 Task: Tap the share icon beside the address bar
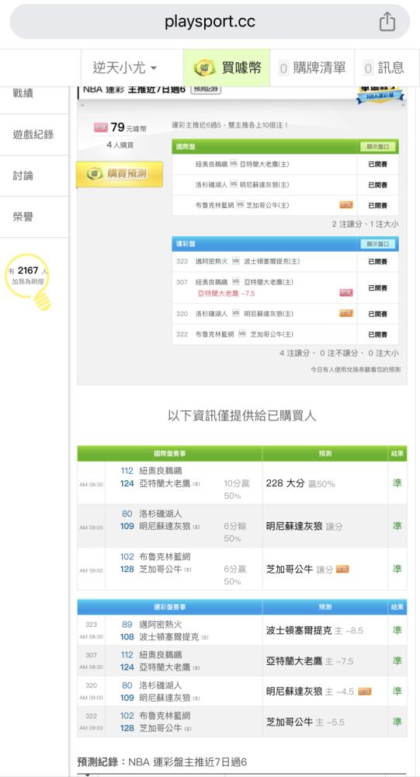387,22
